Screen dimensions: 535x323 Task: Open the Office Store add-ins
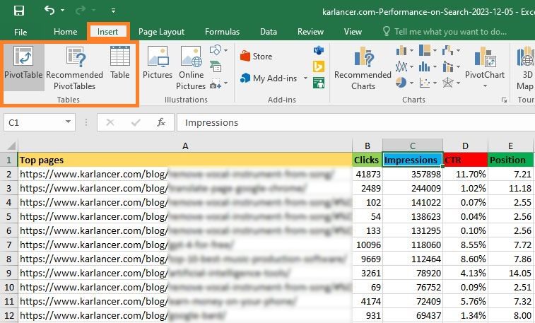click(x=257, y=57)
